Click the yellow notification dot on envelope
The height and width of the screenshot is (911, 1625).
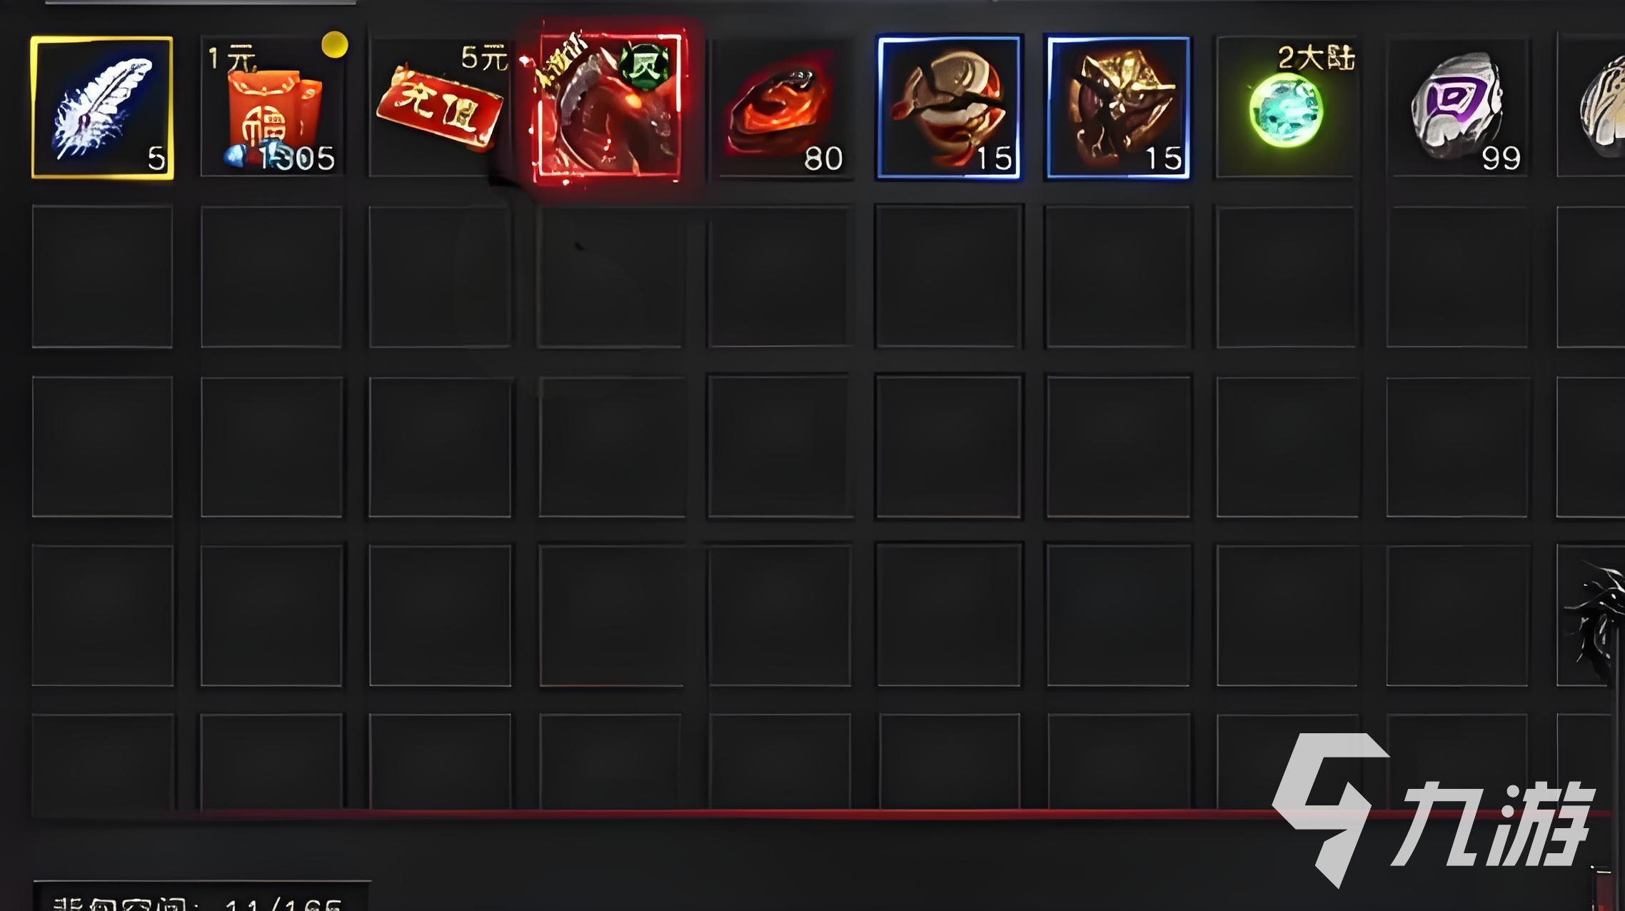click(335, 45)
